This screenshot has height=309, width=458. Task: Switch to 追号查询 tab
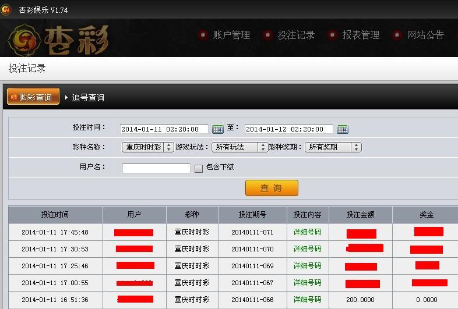[88, 97]
